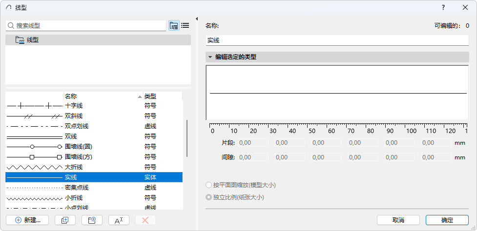The image size is (477, 231).
Task: Select the 密集点线 line type row
Action: tap(94, 188)
